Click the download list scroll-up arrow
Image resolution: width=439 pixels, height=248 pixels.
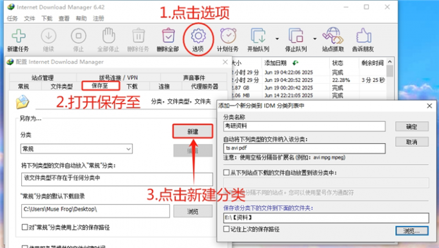click(x=390, y=62)
